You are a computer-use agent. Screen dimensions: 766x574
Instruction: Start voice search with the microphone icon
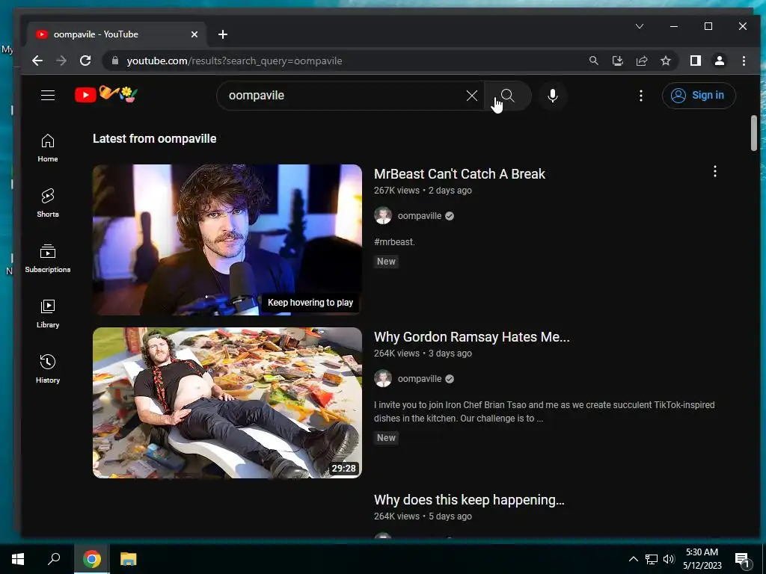pyautogui.click(x=553, y=96)
